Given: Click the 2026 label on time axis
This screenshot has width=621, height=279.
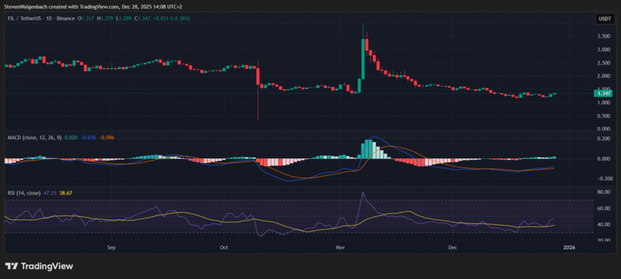Looking at the screenshot, I should (569, 247).
